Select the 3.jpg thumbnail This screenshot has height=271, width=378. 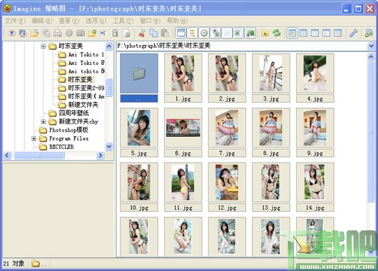click(x=271, y=73)
